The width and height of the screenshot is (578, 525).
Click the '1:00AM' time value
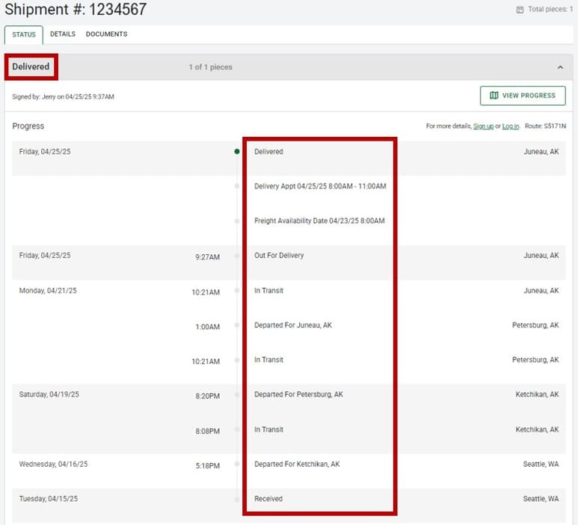point(208,327)
